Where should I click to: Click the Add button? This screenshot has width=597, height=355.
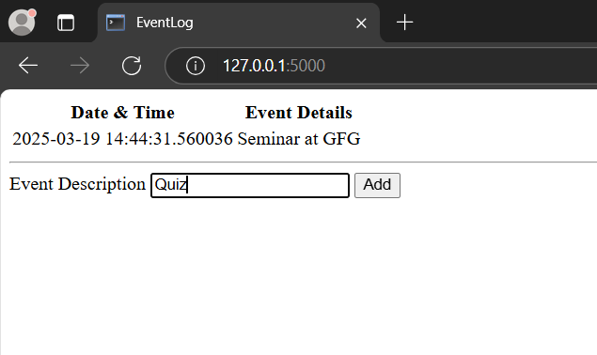[x=377, y=185]
